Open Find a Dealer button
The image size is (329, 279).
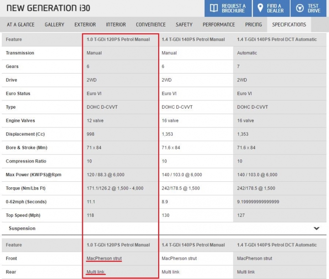click(271, 8)
